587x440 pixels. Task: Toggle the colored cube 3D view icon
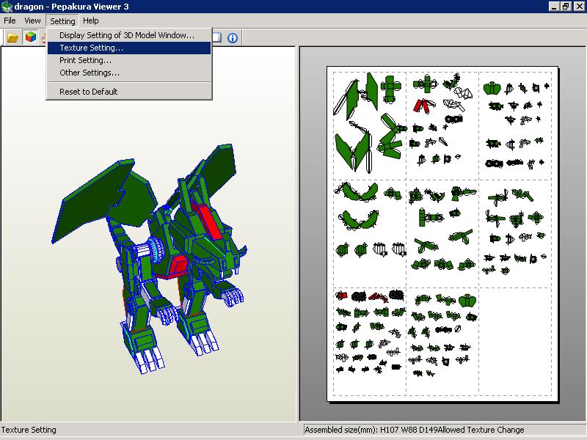point(31,37)
